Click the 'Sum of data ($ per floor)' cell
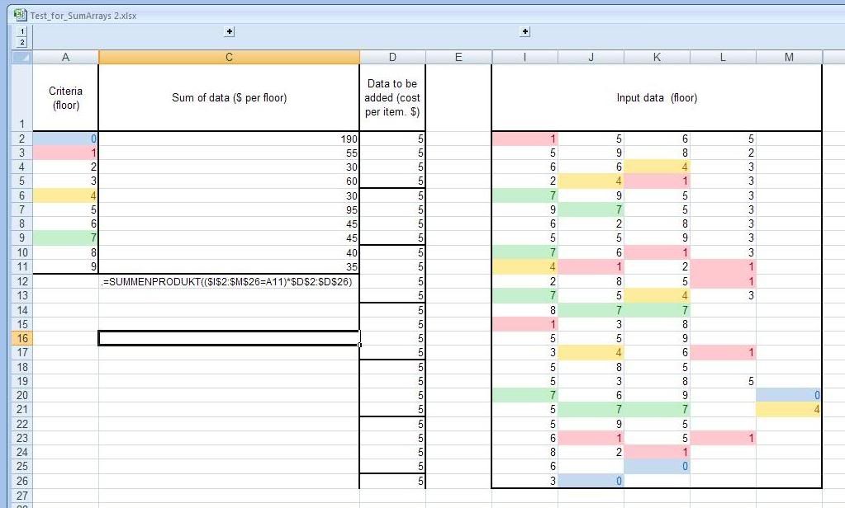Image resolution: width=845 pixels, height=508 pixels. (x=229, y=98)
